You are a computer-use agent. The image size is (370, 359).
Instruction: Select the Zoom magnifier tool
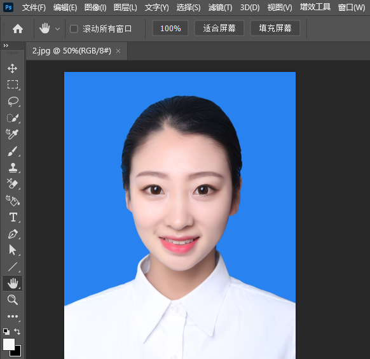coord(13,300)
